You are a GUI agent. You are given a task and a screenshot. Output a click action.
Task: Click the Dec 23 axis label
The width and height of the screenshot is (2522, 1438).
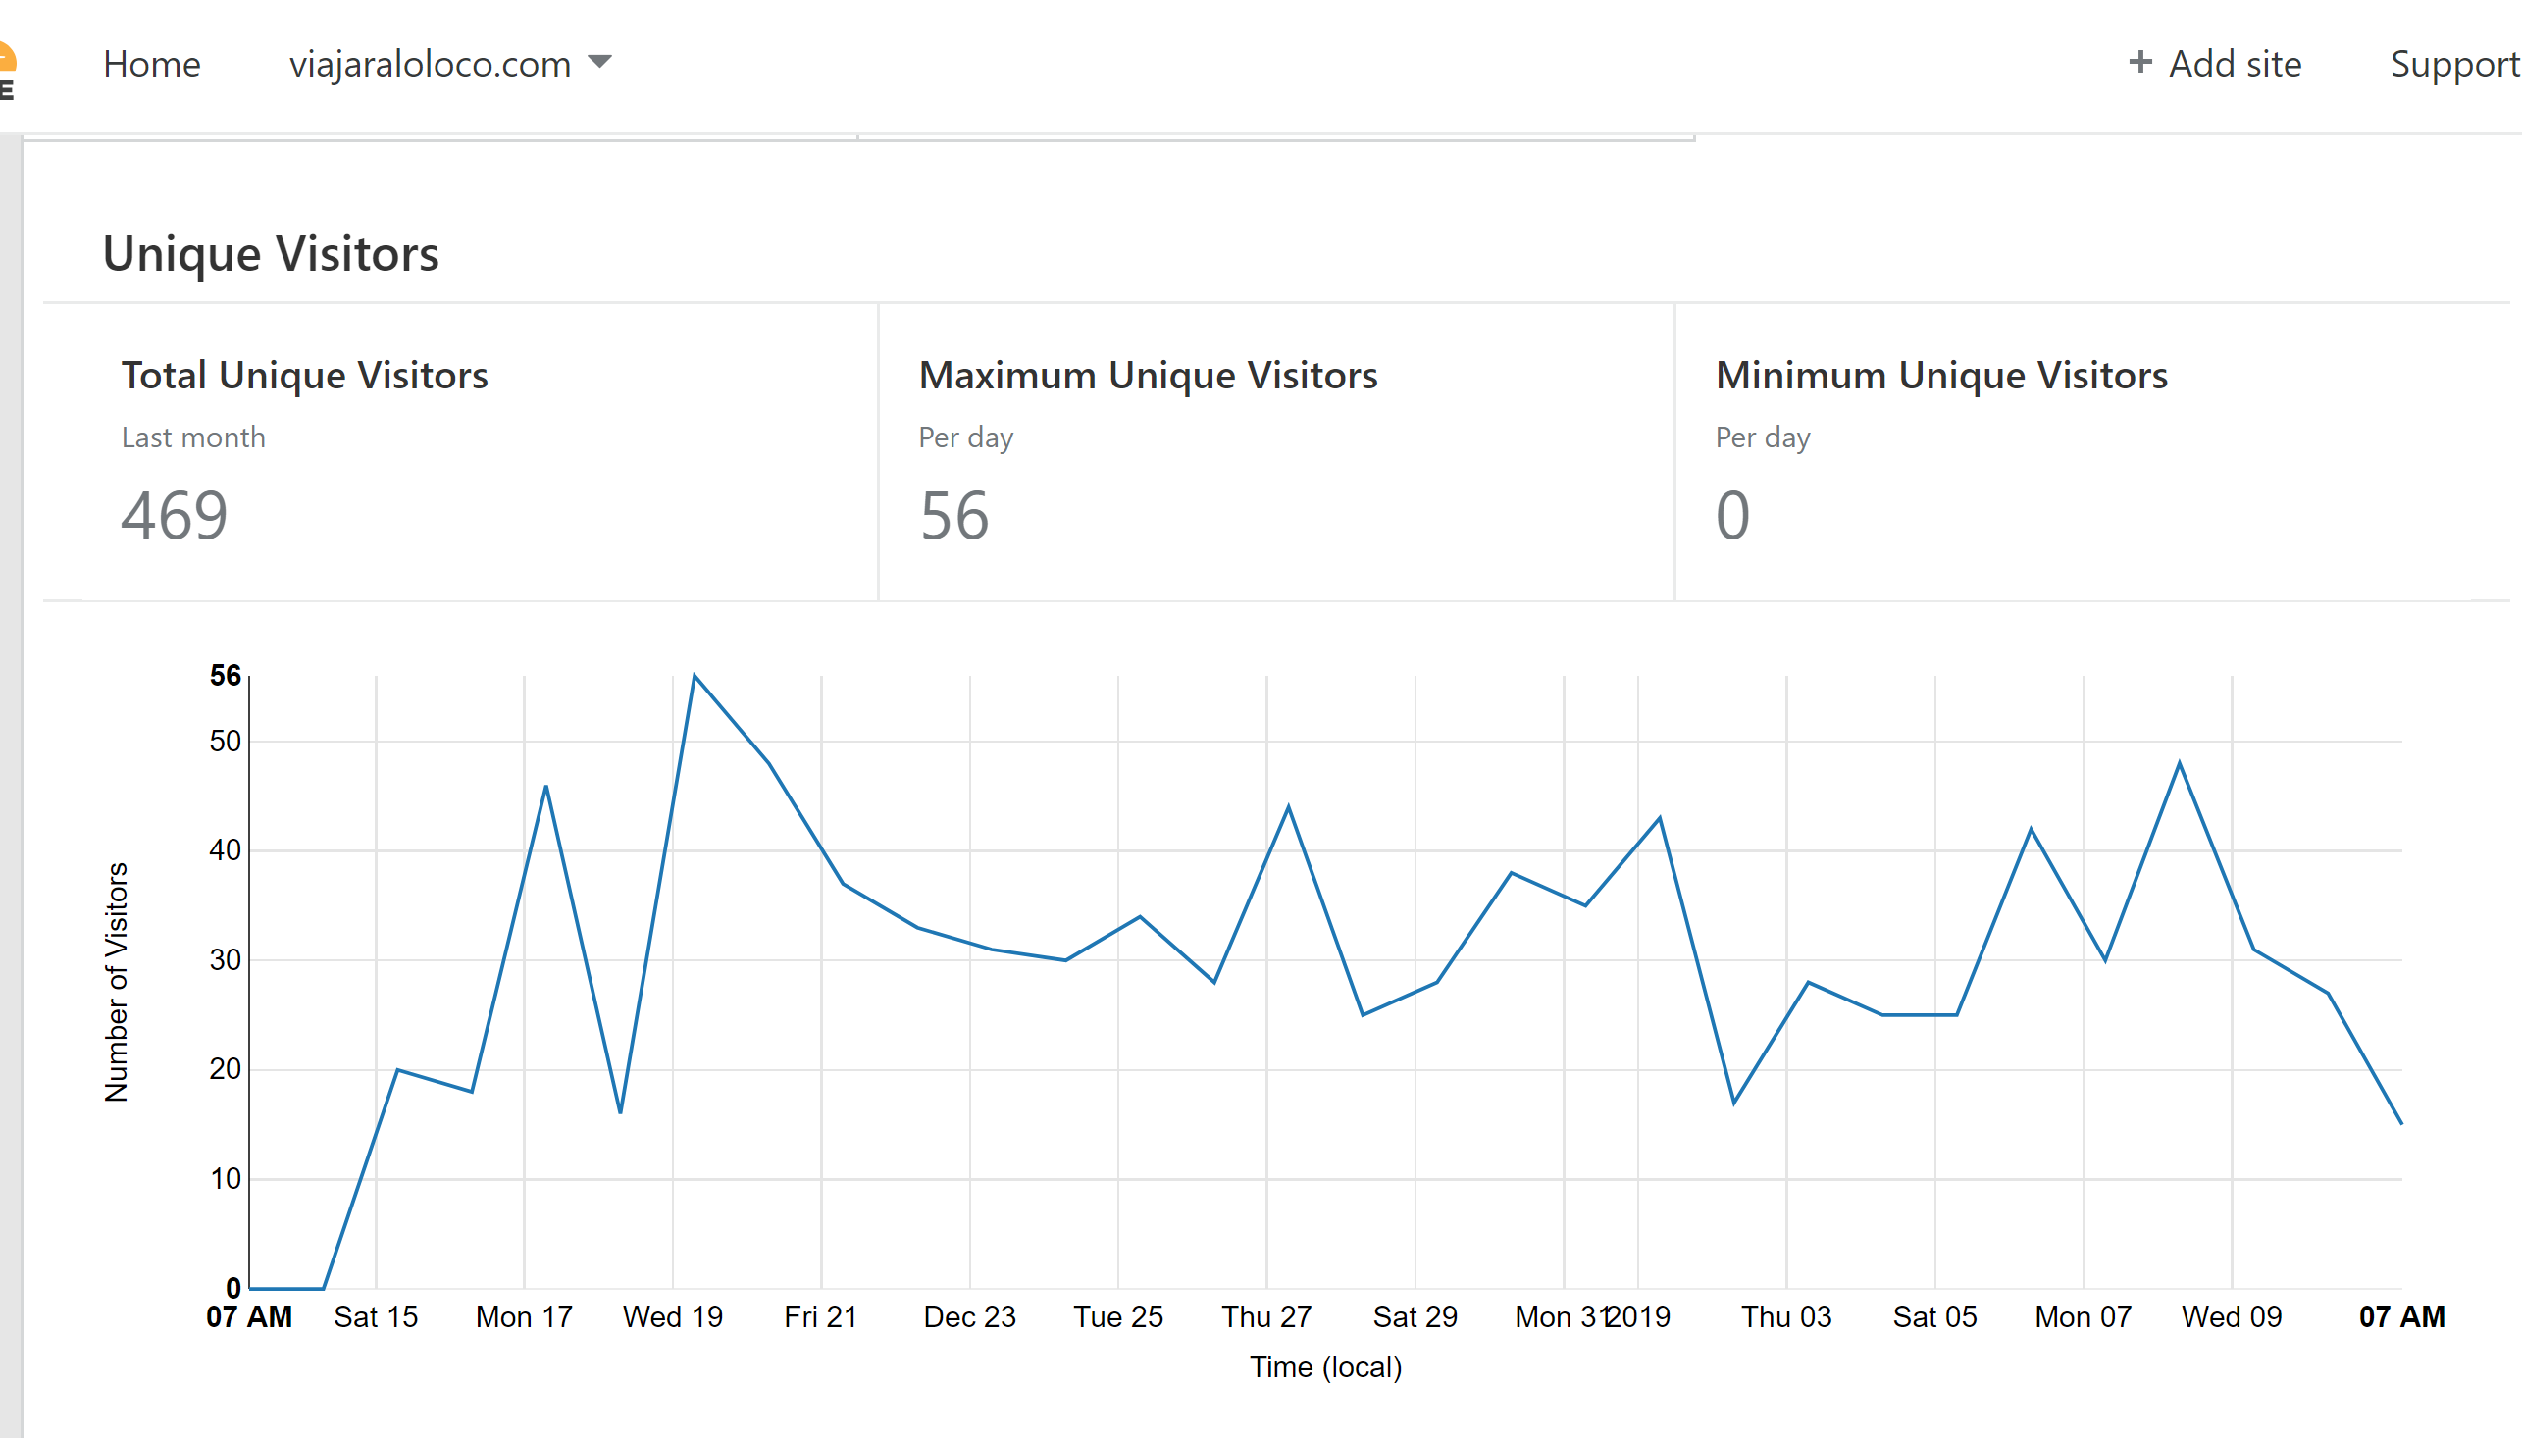(969, 1316)
